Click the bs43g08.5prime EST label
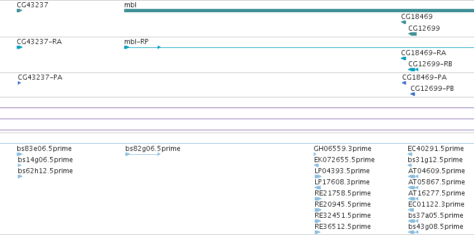The height and width of the screenshot is (235, 474). coord(436,227)
